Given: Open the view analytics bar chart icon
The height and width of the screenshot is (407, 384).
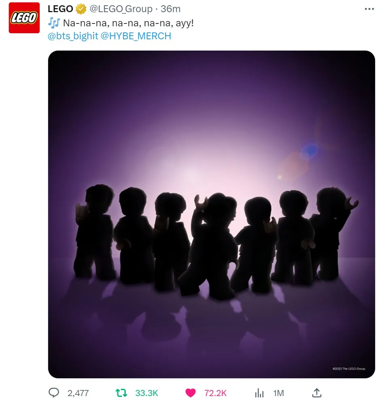Looking at the screenshot, I should 259,393.
